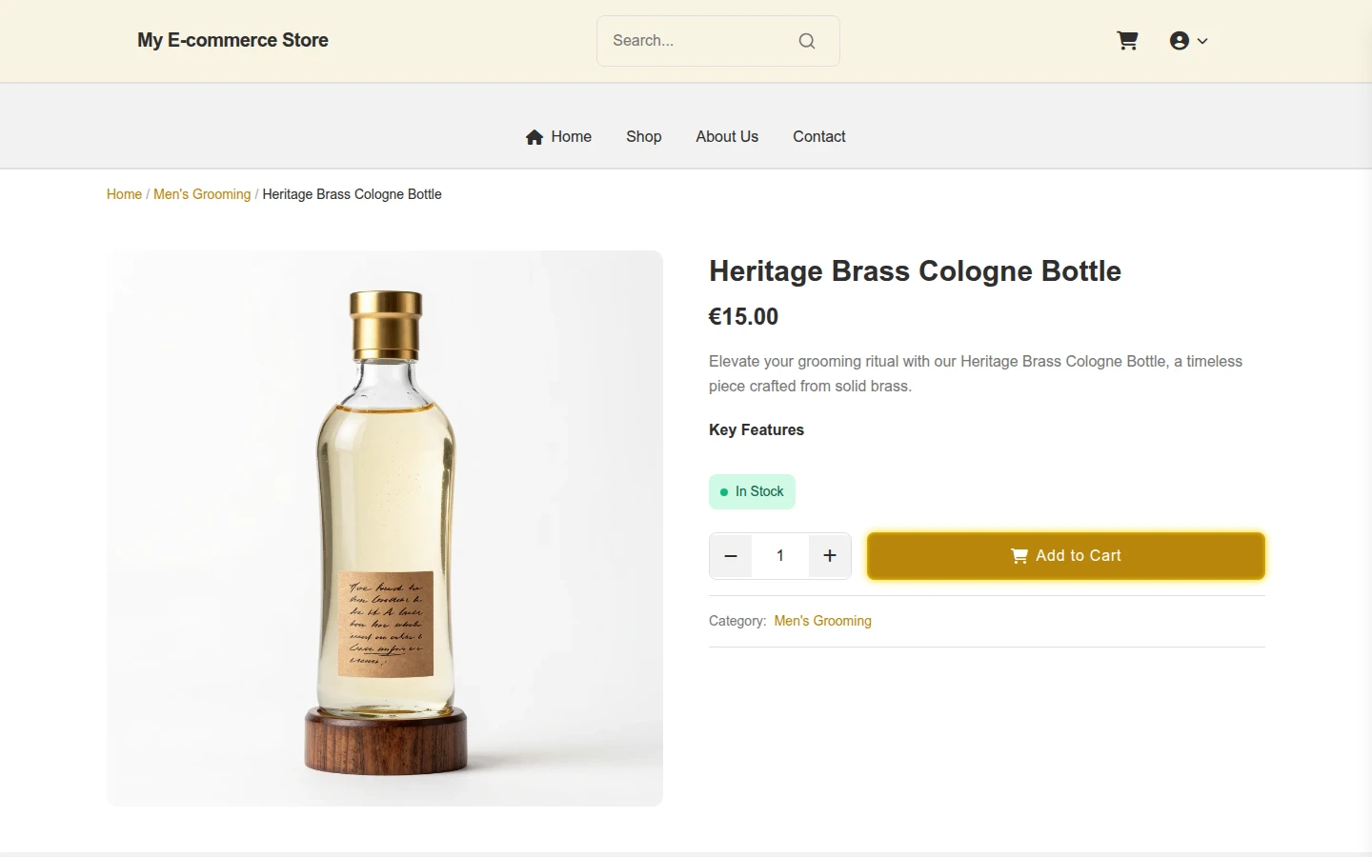The height and width of the screenshot is (857, 1372).
Task: Click the user account avatar icon
Action: point(1180,41)
